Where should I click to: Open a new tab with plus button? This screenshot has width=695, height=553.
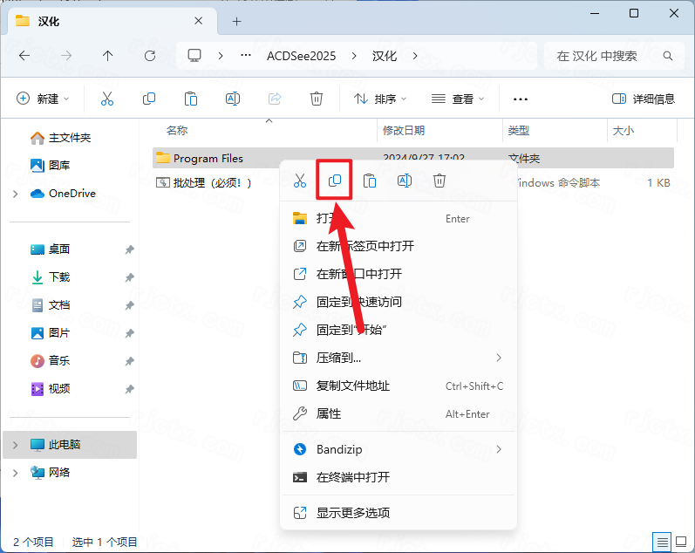pos(236,21)
